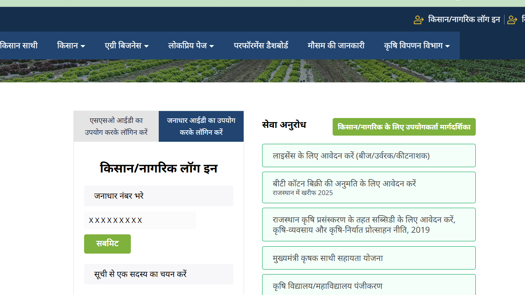Expand the किसान dropdown menu

pyautogui.click(x=71, y=45)
